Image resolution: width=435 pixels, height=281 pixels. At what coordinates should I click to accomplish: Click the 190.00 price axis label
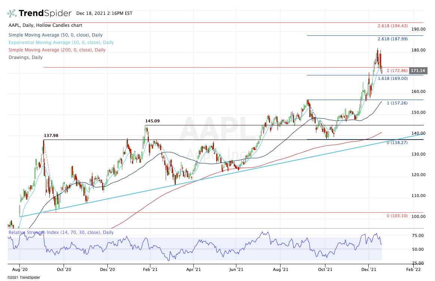pos(418,29)
